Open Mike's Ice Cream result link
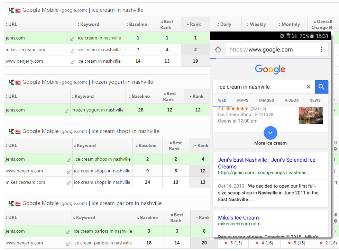The width and height of the screenshot is (339, 251). (238, 218)
